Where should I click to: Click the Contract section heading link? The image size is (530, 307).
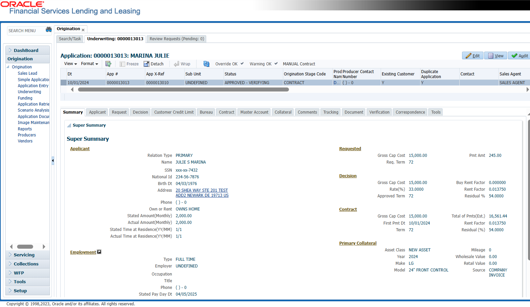pyautogui.click(x=348, y=209)
